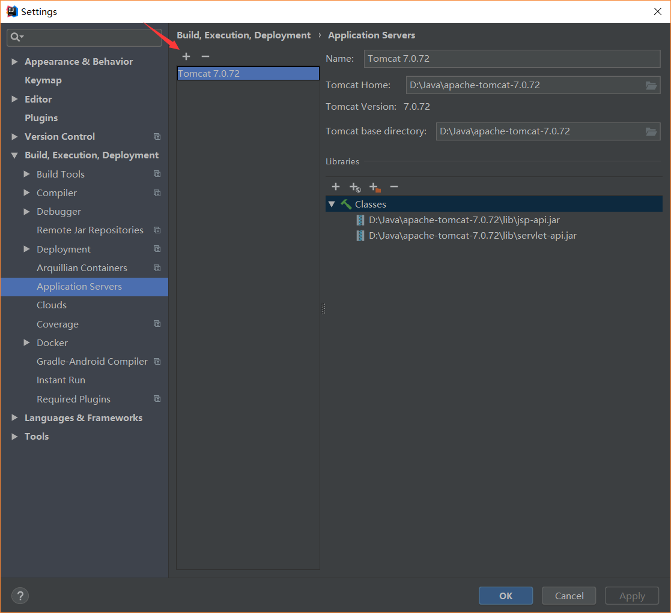Screen dimensions: 671x613
Task: Click project-level icon next to Compiler
Action: (x=157, y=193)
